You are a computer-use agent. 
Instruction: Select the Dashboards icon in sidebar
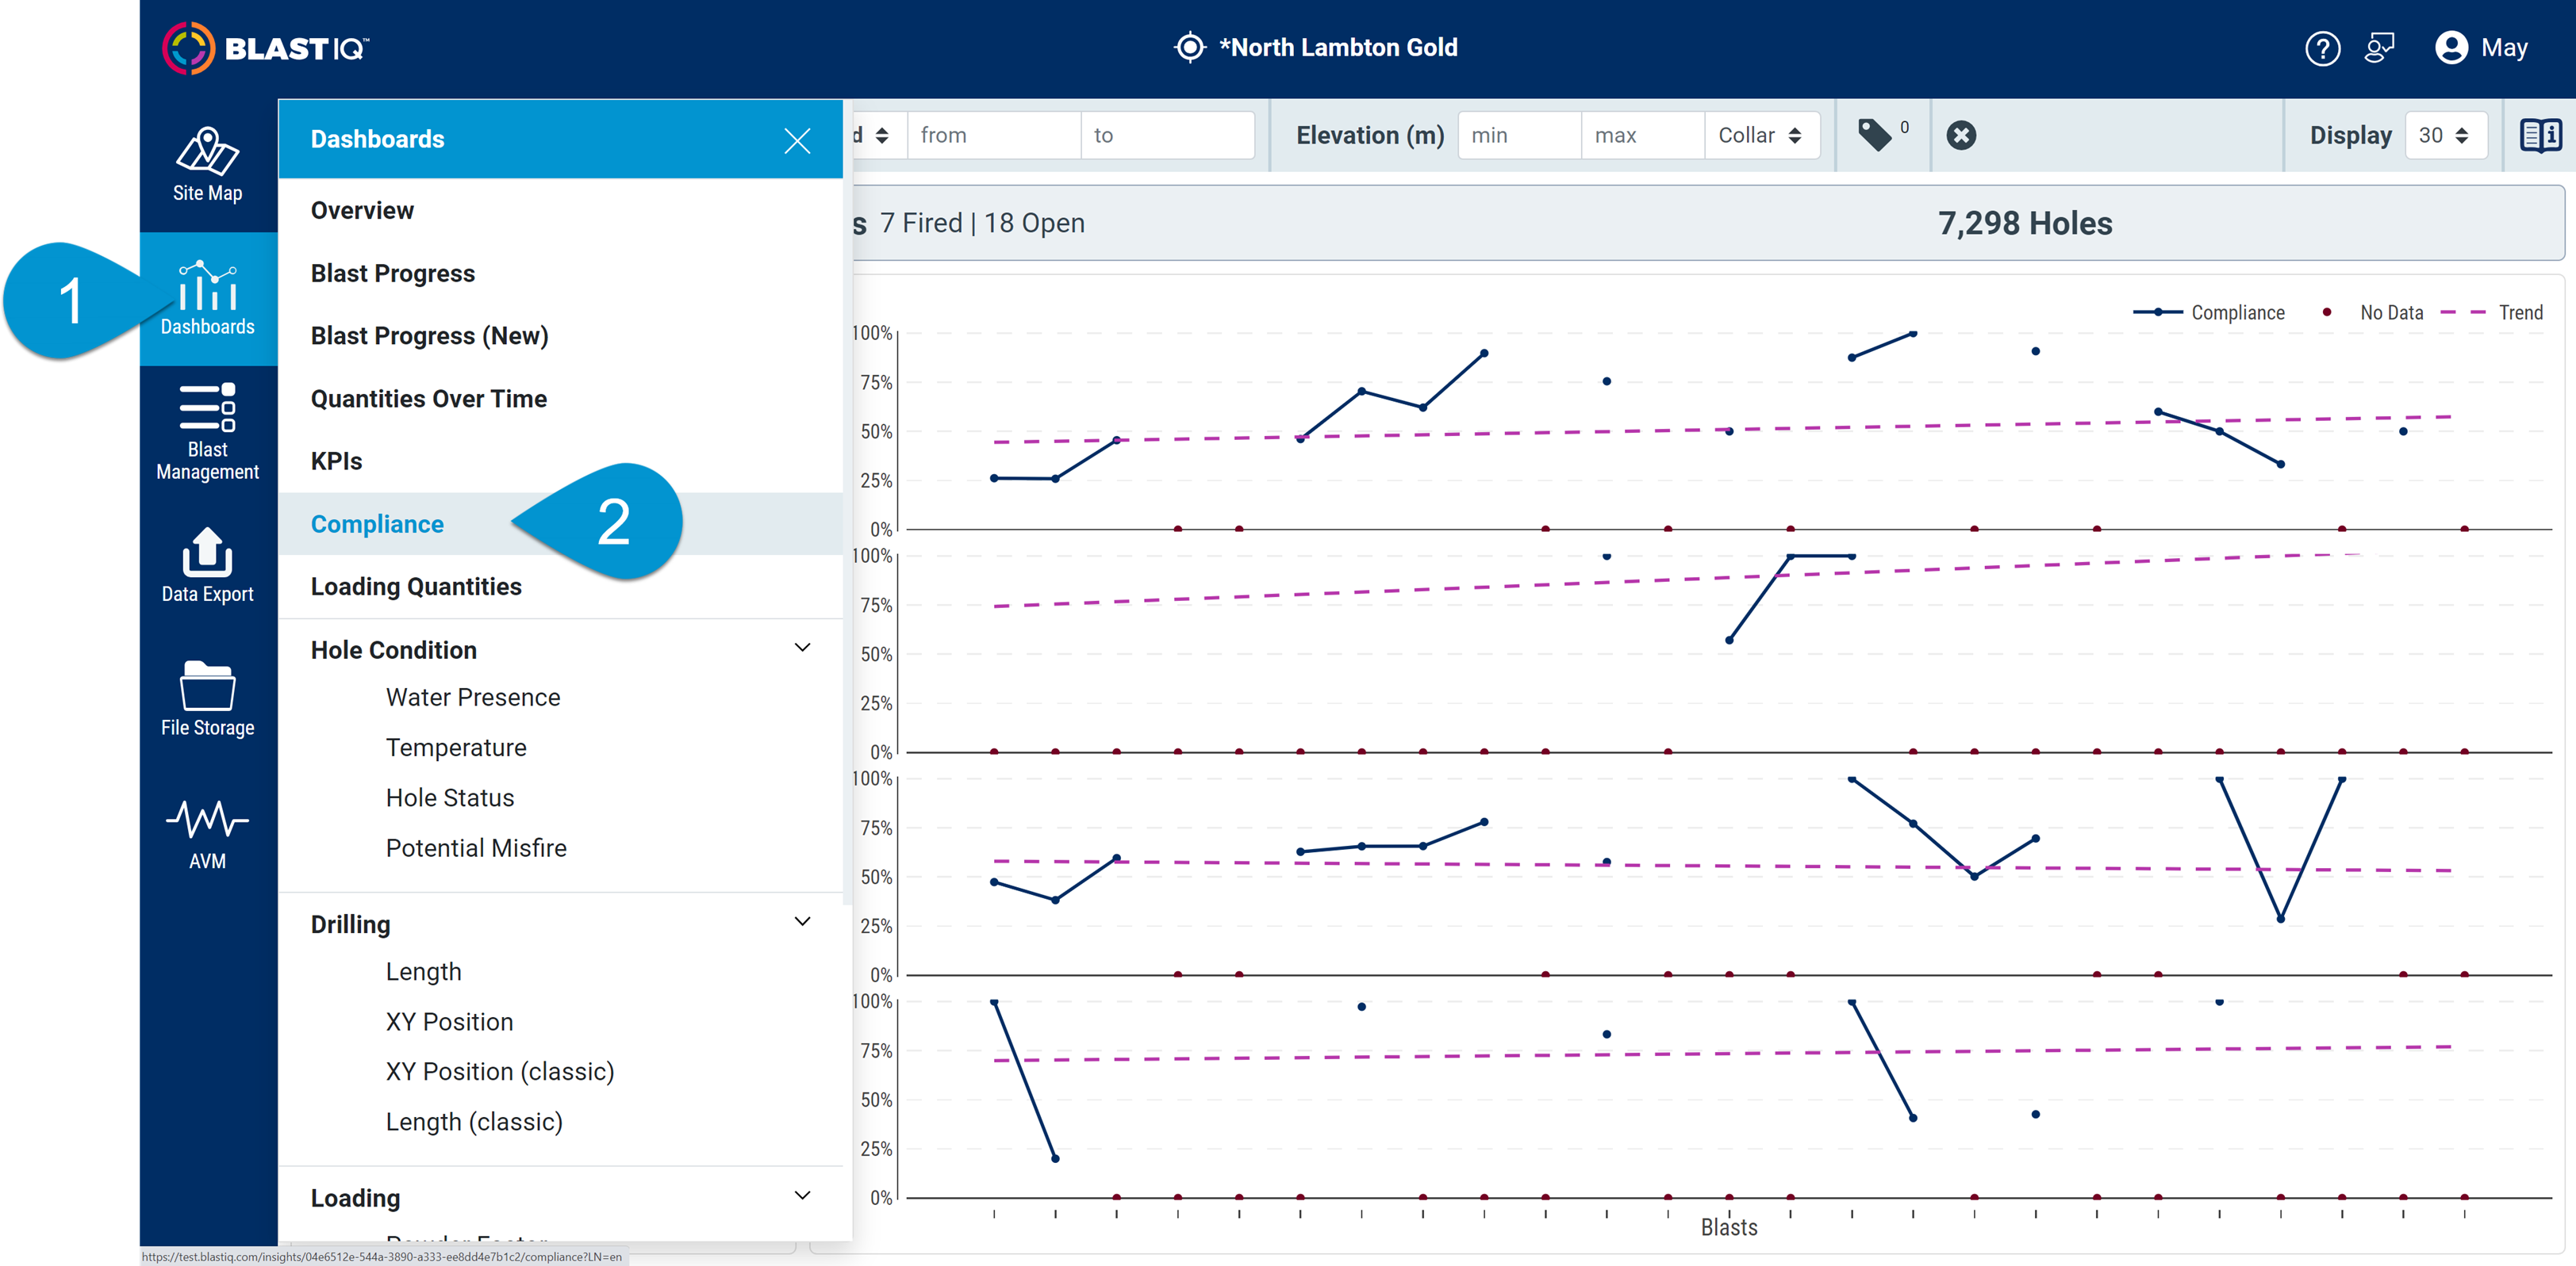[x=207, y=298]
